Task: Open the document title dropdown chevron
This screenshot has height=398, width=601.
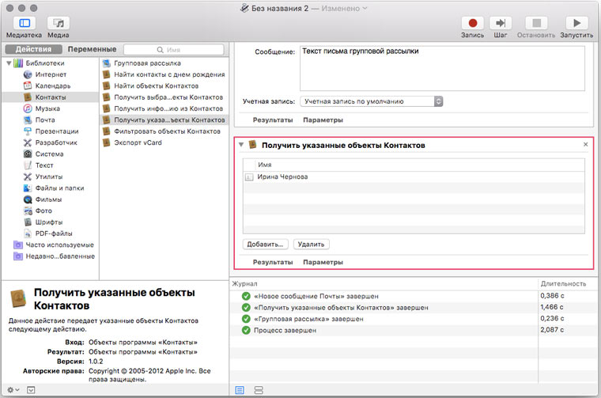Action: pyautogui.click(x=365, y=8)
